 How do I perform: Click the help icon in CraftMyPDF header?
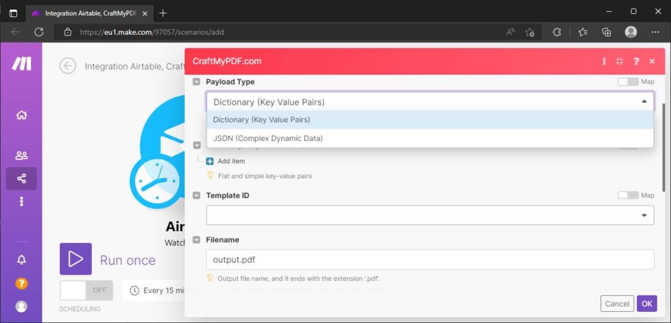coord(636,61)
